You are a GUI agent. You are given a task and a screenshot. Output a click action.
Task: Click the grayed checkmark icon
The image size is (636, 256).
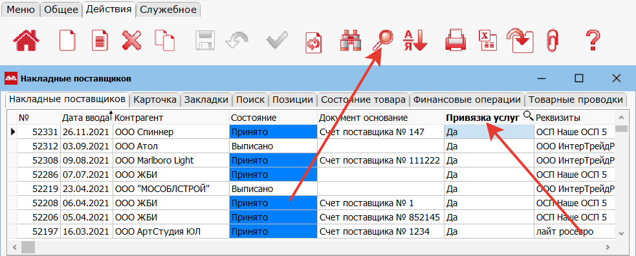[x=277, y=41]
